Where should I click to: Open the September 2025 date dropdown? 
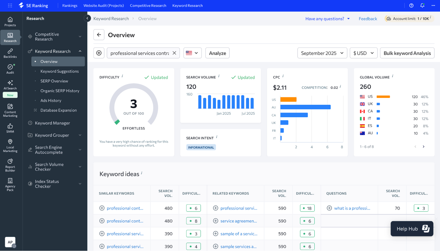tap(322, 53)
